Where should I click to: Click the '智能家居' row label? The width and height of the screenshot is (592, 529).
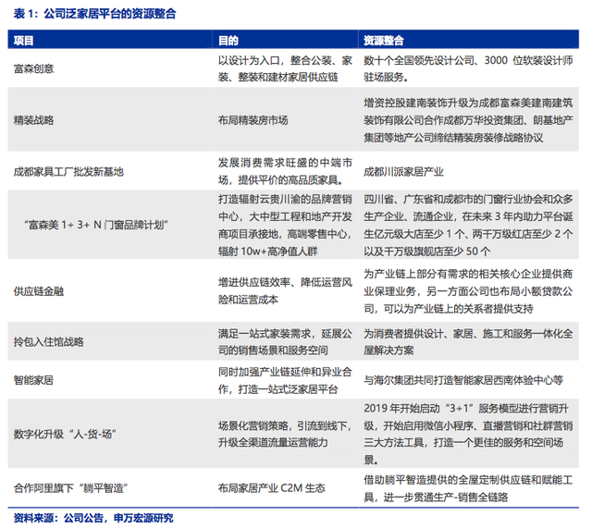33,380
